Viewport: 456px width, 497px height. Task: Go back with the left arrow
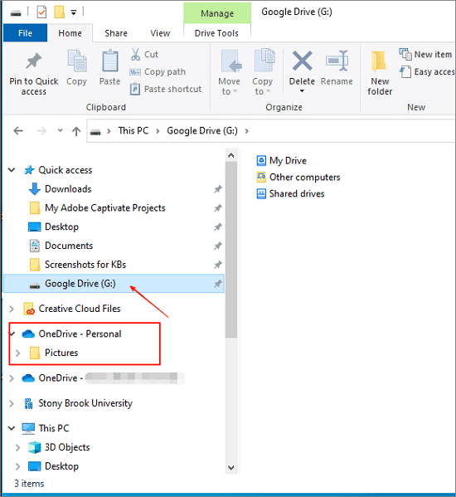(18, 130)
